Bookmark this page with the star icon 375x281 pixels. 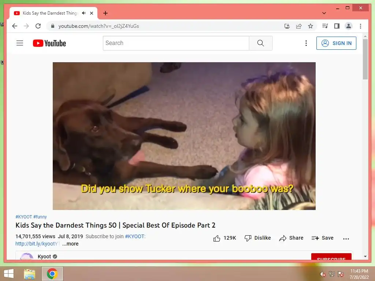(x=311, y=26)
